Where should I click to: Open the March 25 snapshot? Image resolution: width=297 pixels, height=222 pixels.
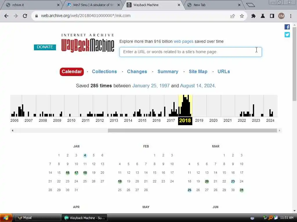pyautogui.click(x=189, y=190)
